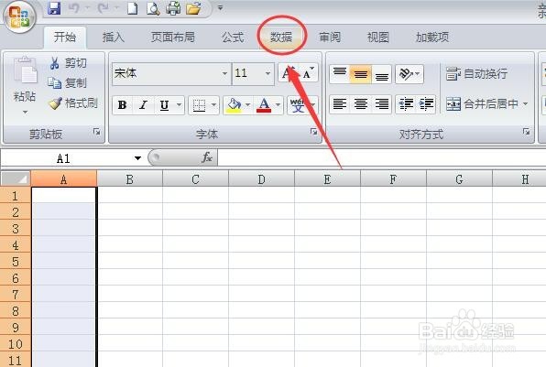The height and width of the screenshot is (367, 546).
Task: Create a new blank workbook
Action: coord(132,8)
